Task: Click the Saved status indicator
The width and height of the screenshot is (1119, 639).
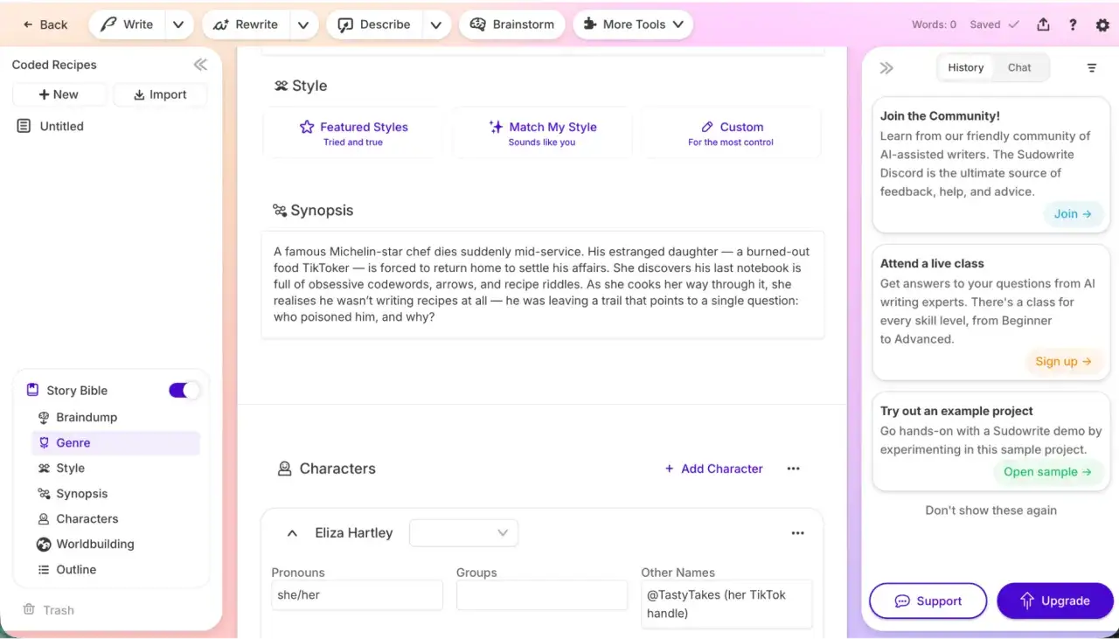Action: click(994, 24)
